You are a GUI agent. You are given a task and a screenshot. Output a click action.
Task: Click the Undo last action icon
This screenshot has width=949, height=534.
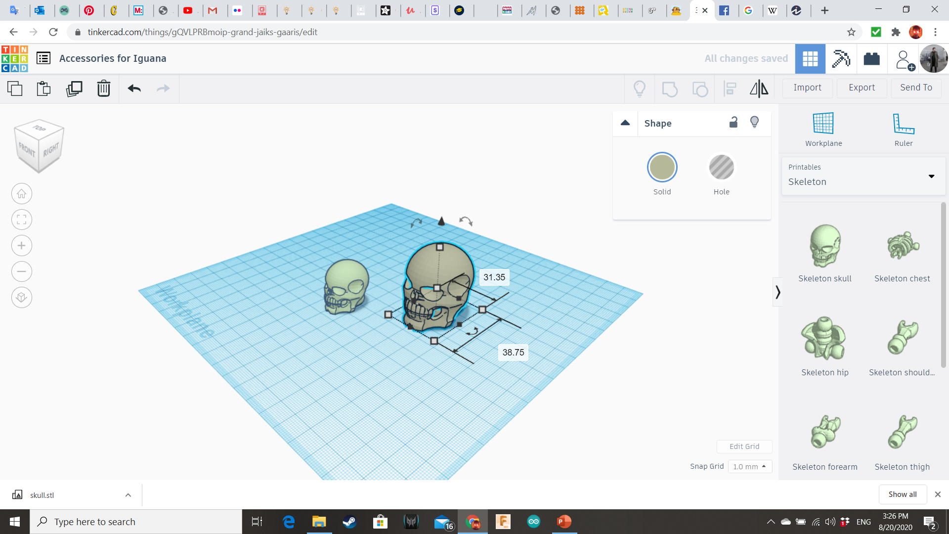pyautogui.click(x=134, y=88)
